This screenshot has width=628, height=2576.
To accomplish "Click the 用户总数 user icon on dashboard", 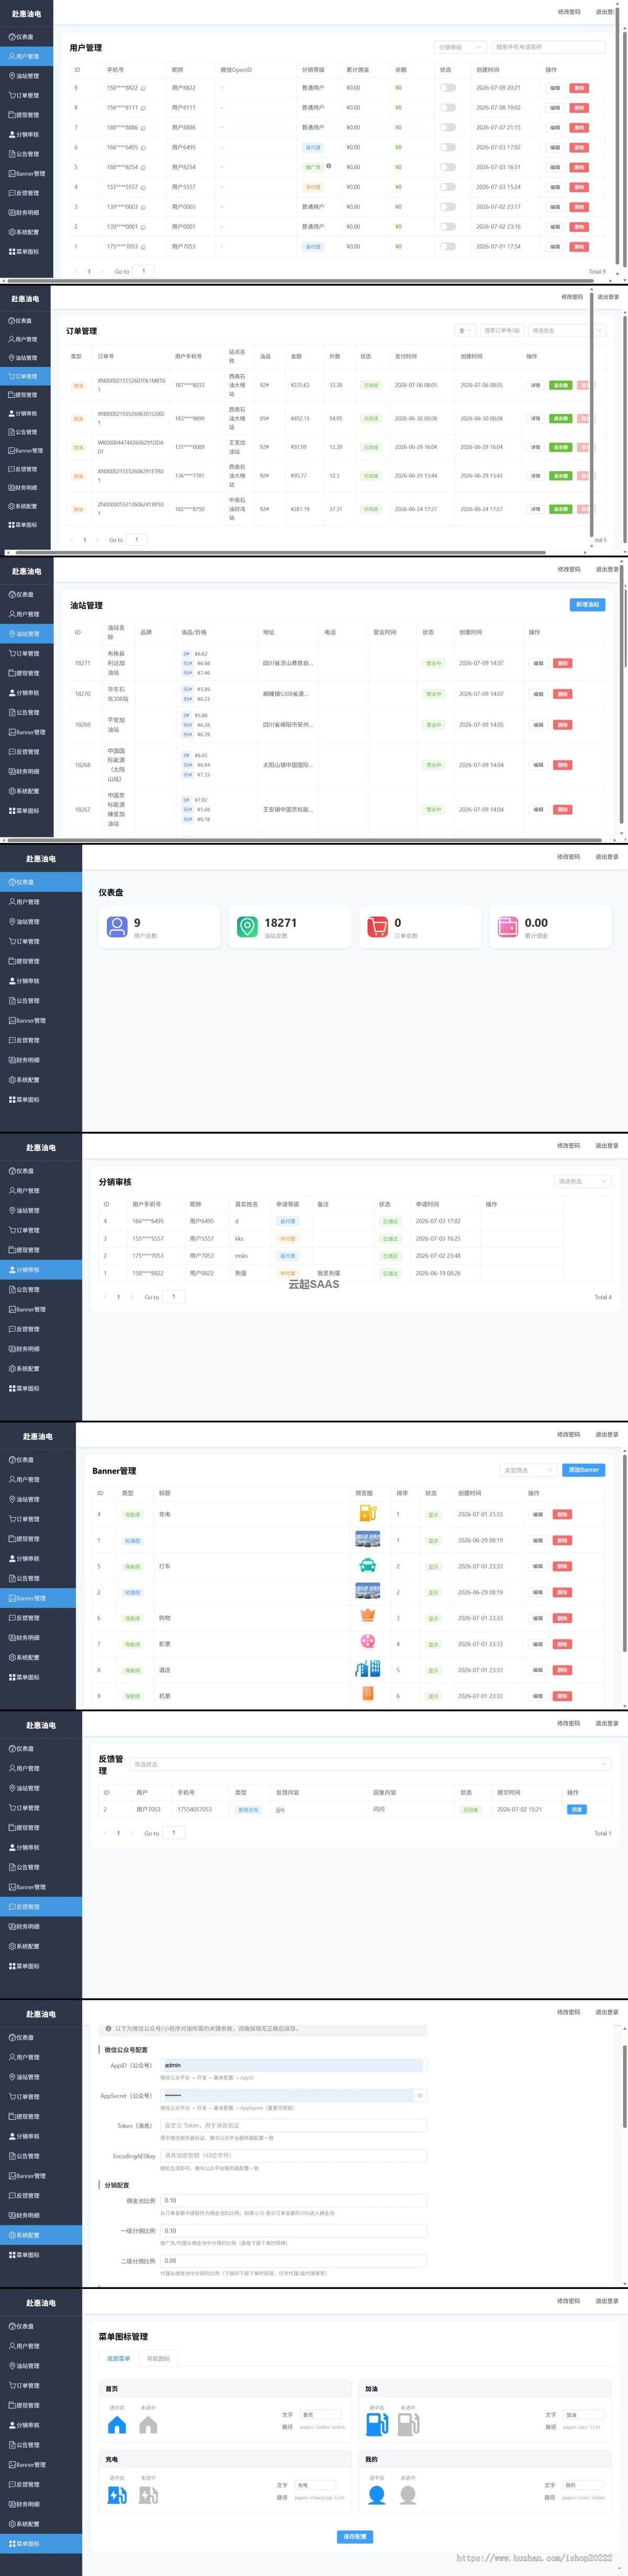I will [117, 926].
